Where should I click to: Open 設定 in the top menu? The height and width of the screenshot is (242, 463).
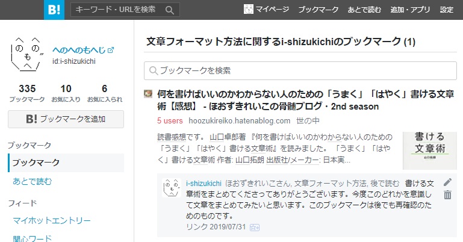[x=447, y=10]
